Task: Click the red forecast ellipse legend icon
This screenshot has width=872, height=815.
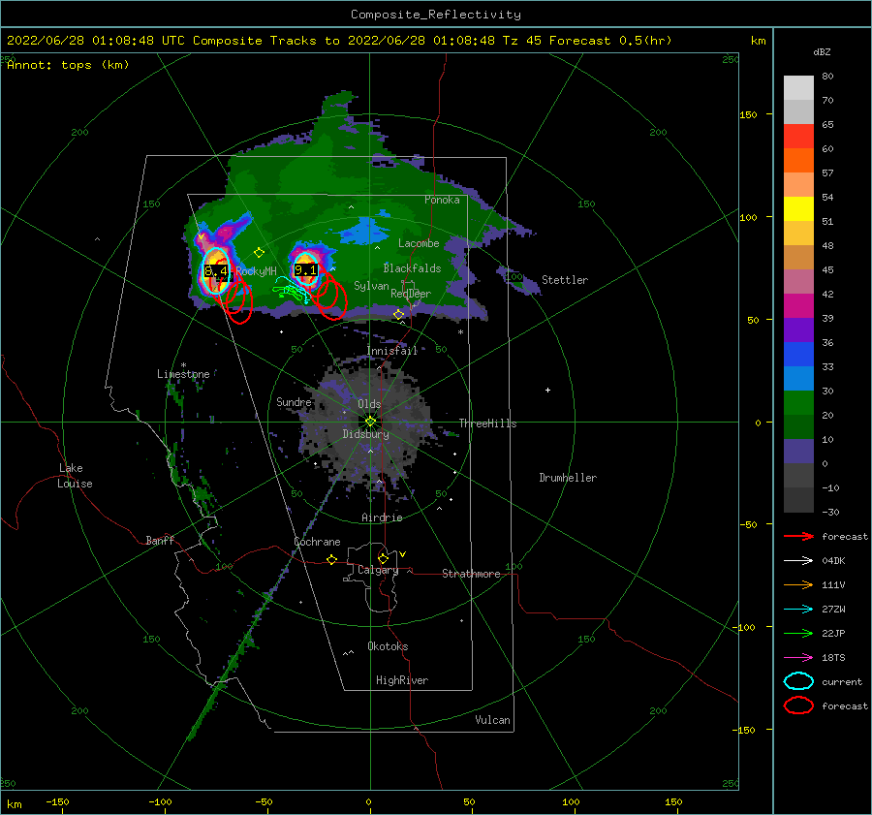Action: 798,705
